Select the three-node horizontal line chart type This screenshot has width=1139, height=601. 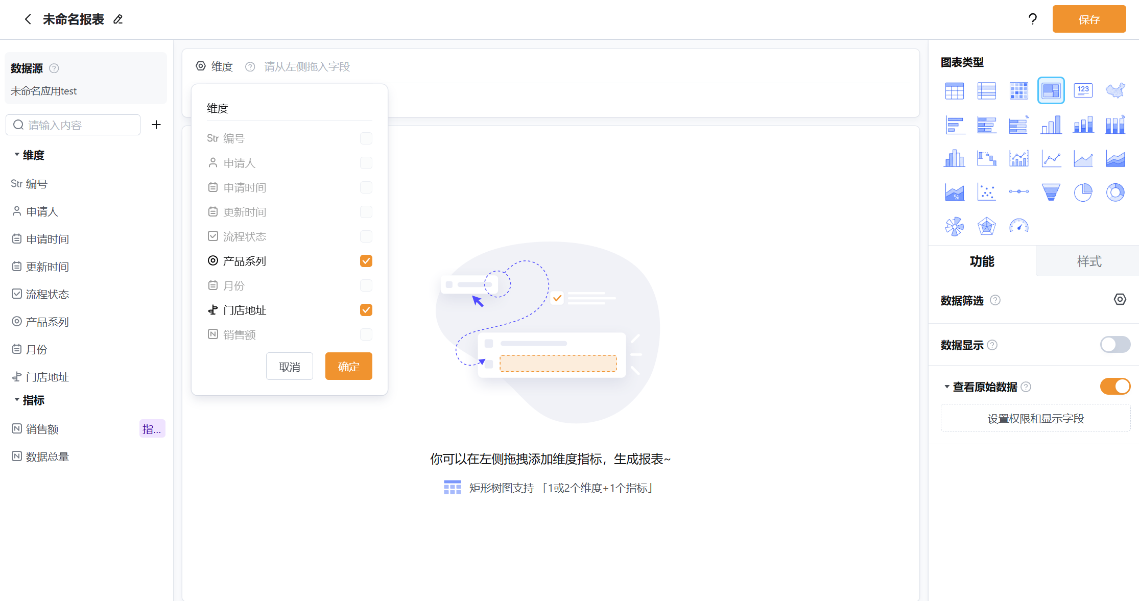click(1018, 192)
